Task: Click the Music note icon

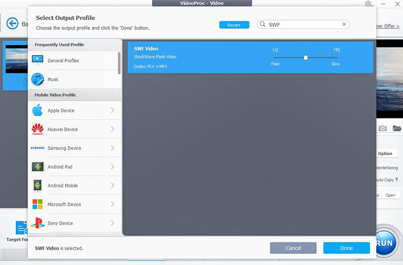Action: coord(38,79)
